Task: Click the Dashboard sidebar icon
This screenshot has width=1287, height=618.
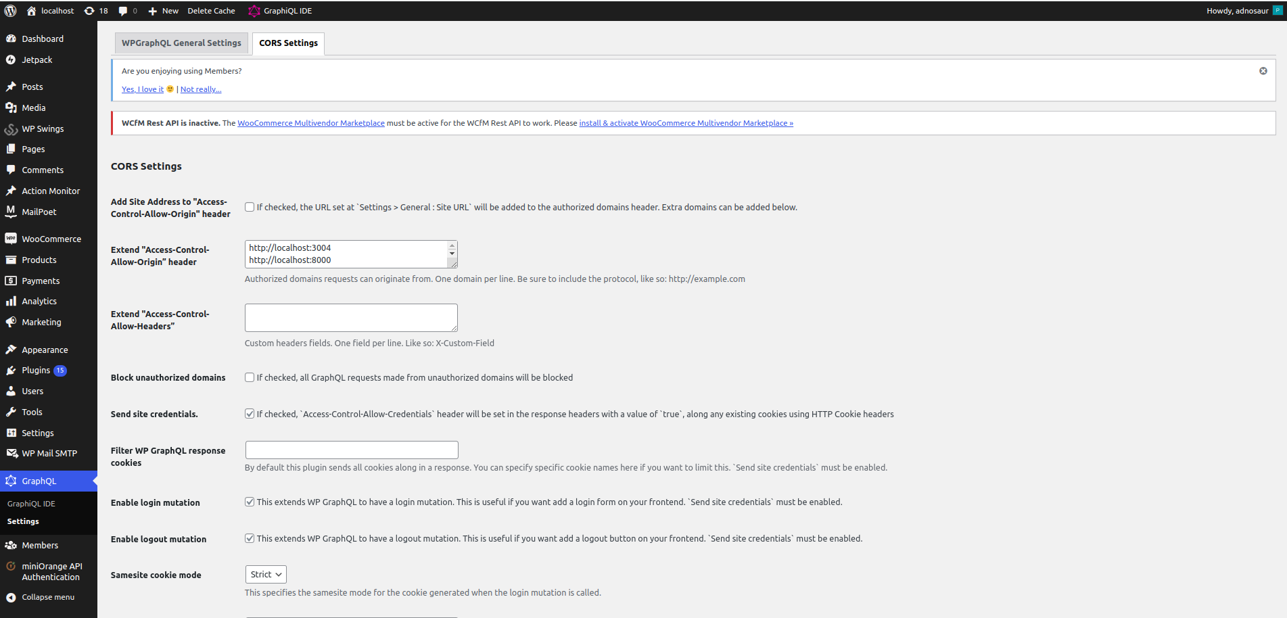Action: coord(11,39)
